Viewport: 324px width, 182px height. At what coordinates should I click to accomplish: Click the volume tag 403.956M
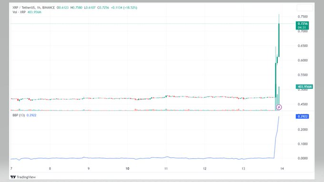(304, 87)
